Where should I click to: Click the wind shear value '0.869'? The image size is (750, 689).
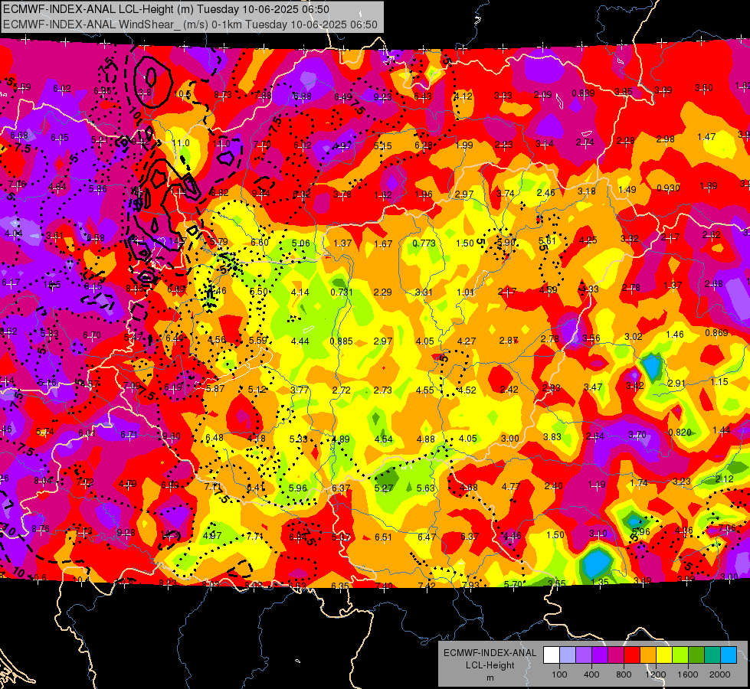pos(716,333)
